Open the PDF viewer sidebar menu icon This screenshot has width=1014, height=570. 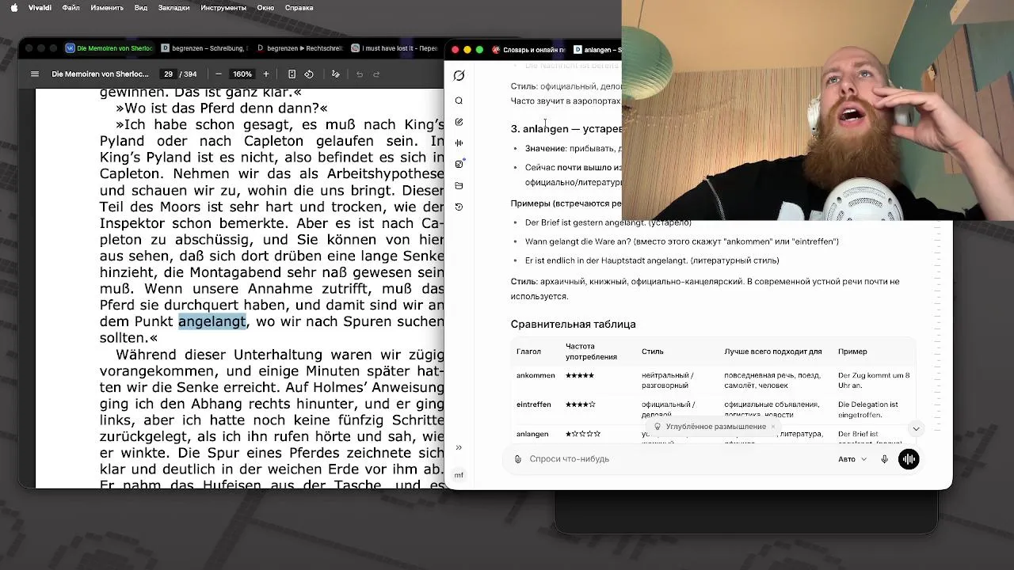tap(35, 74)
